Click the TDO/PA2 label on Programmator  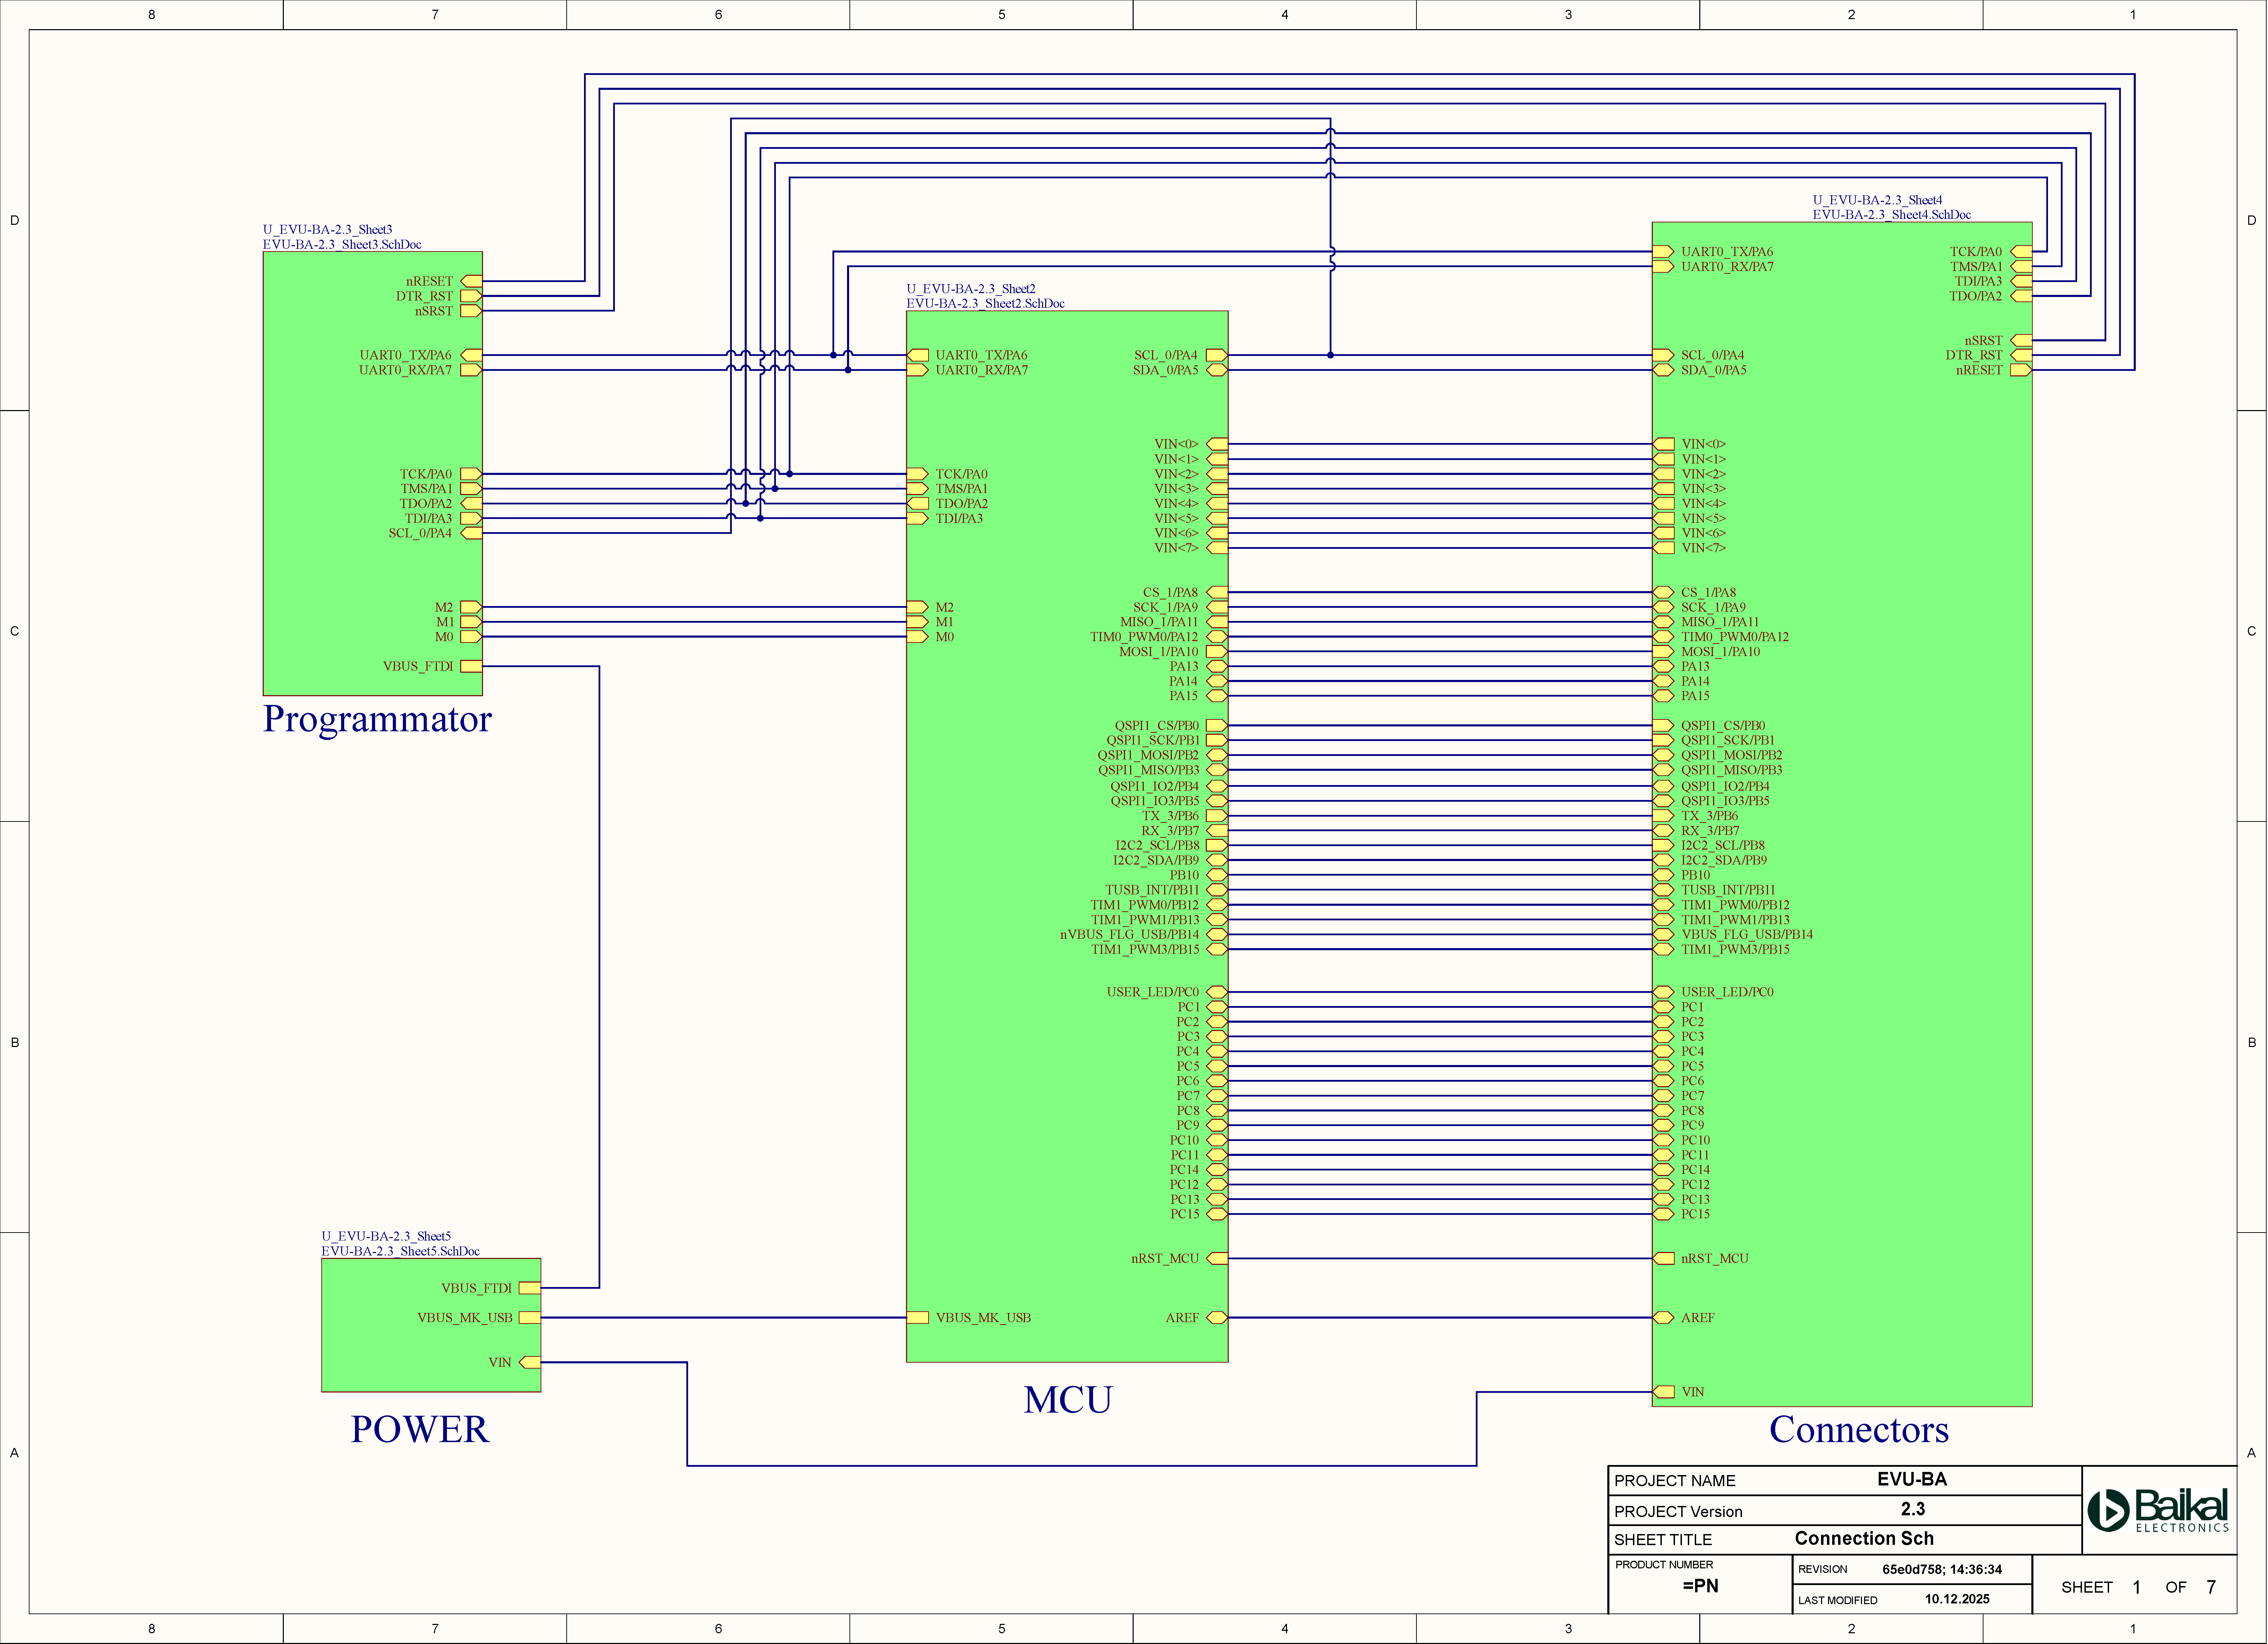(x=426, y=504)
